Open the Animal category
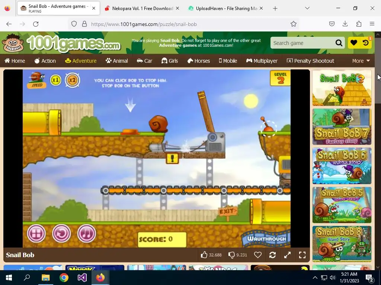Image resolution: width=381 pixels, height=285 pixels. point(116,61)
